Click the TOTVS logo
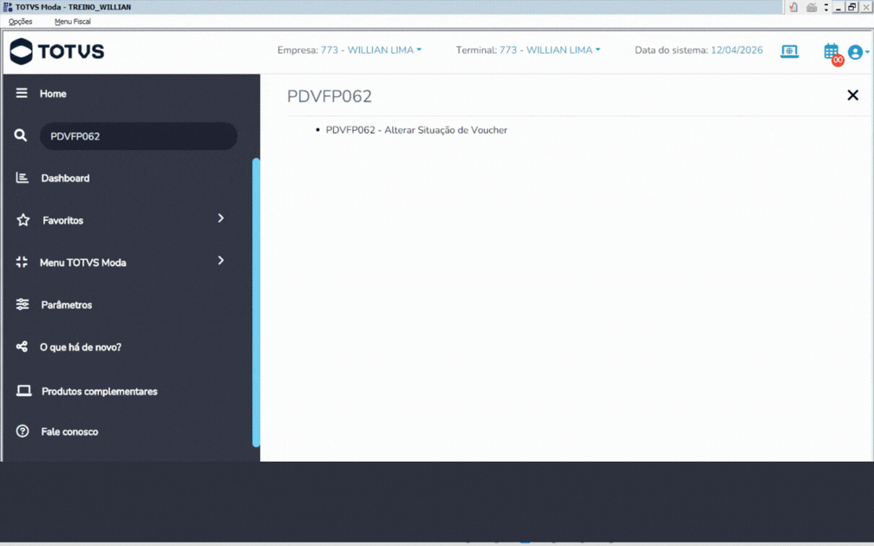Image resolution: width=874 pixels, height=546 pixels. coord(57,51)
